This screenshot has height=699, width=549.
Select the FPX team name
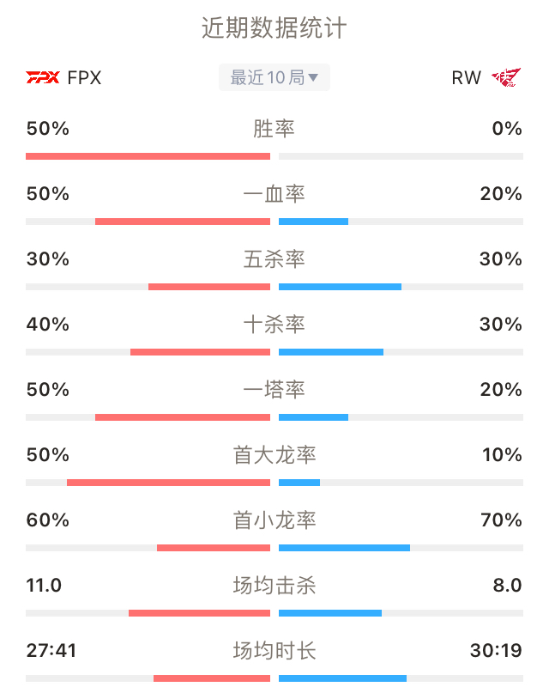click(84, 78)
